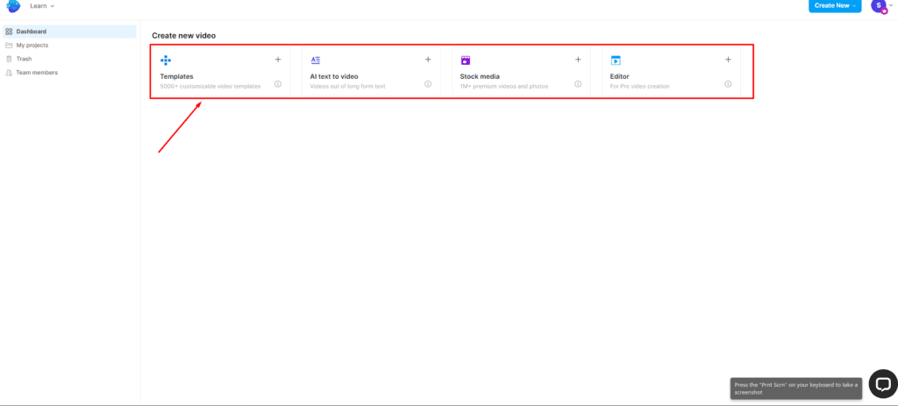Open the chat support bubble
This screenshot has width=898, height=406.
pyautogui.click(x=882, y=383)
